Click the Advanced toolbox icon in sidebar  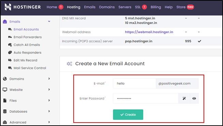point(5,122)
